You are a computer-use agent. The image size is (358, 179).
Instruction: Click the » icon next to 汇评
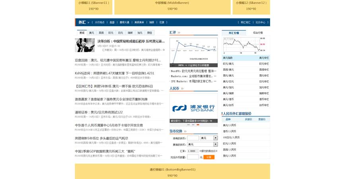179,33
